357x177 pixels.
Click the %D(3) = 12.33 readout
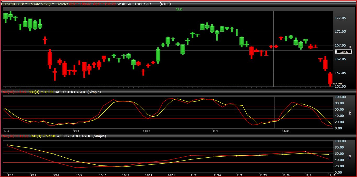coord(41,92)
